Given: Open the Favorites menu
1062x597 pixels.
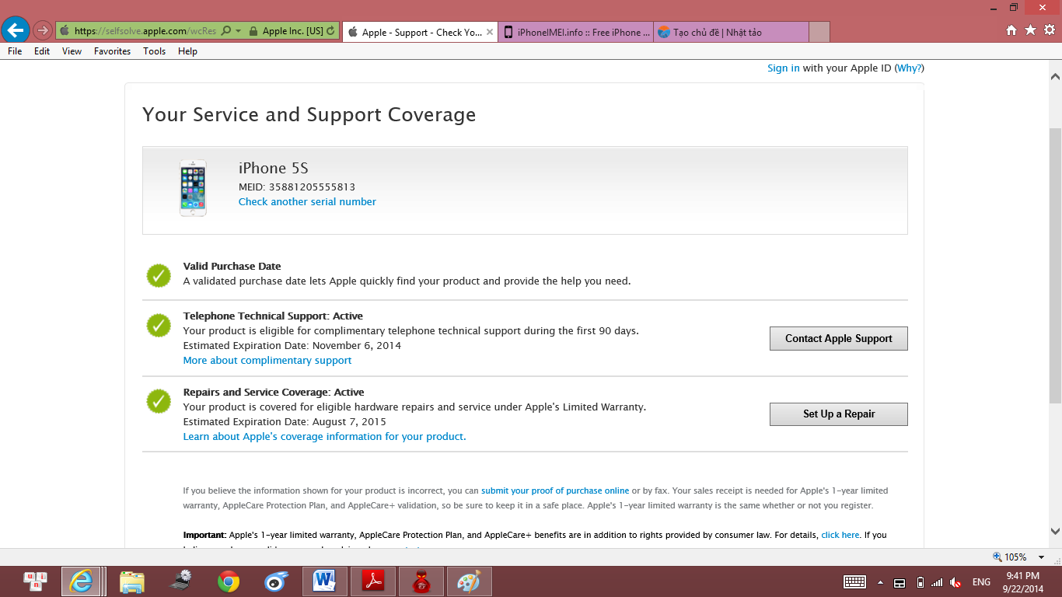Looking at the screenshot, I should click(112, 51).
